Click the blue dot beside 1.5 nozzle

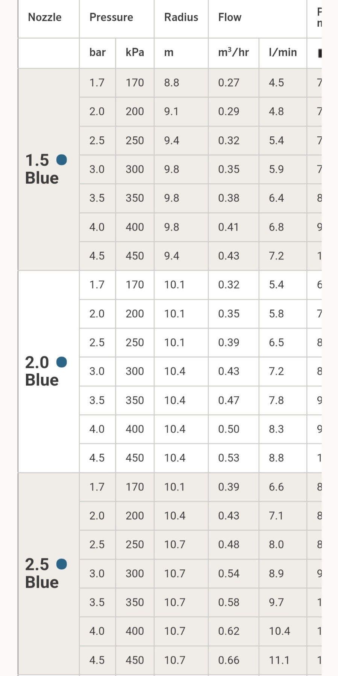pos(62,160)
